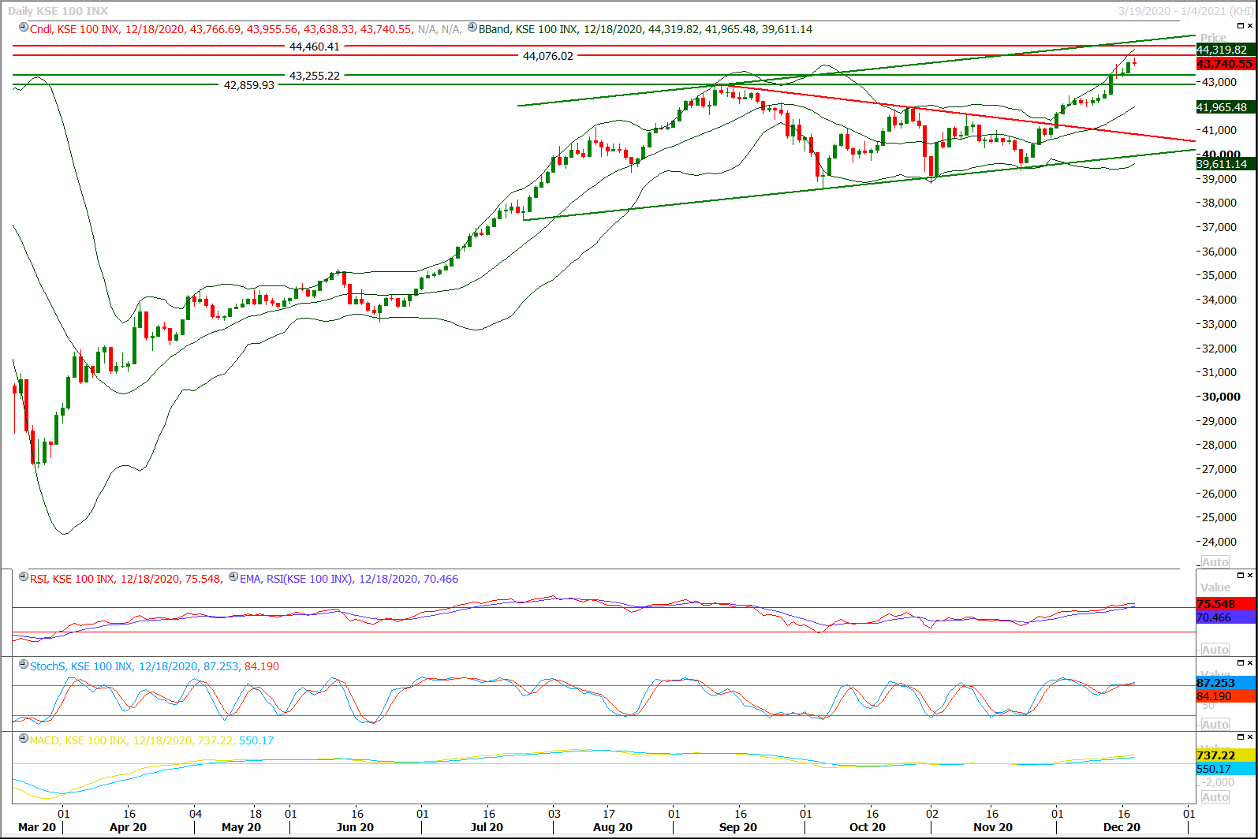Click the 3/19/2020 - 1/4/2021 date range
The image size is (1258, 839).
1185,11
